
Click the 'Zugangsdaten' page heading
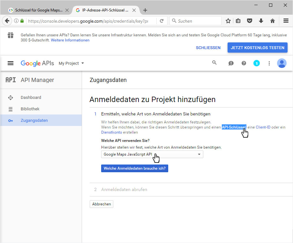coord(108,80)
